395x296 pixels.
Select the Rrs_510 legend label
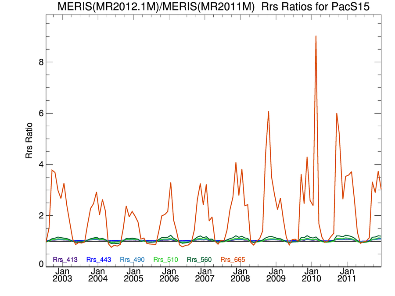(166, 260)
